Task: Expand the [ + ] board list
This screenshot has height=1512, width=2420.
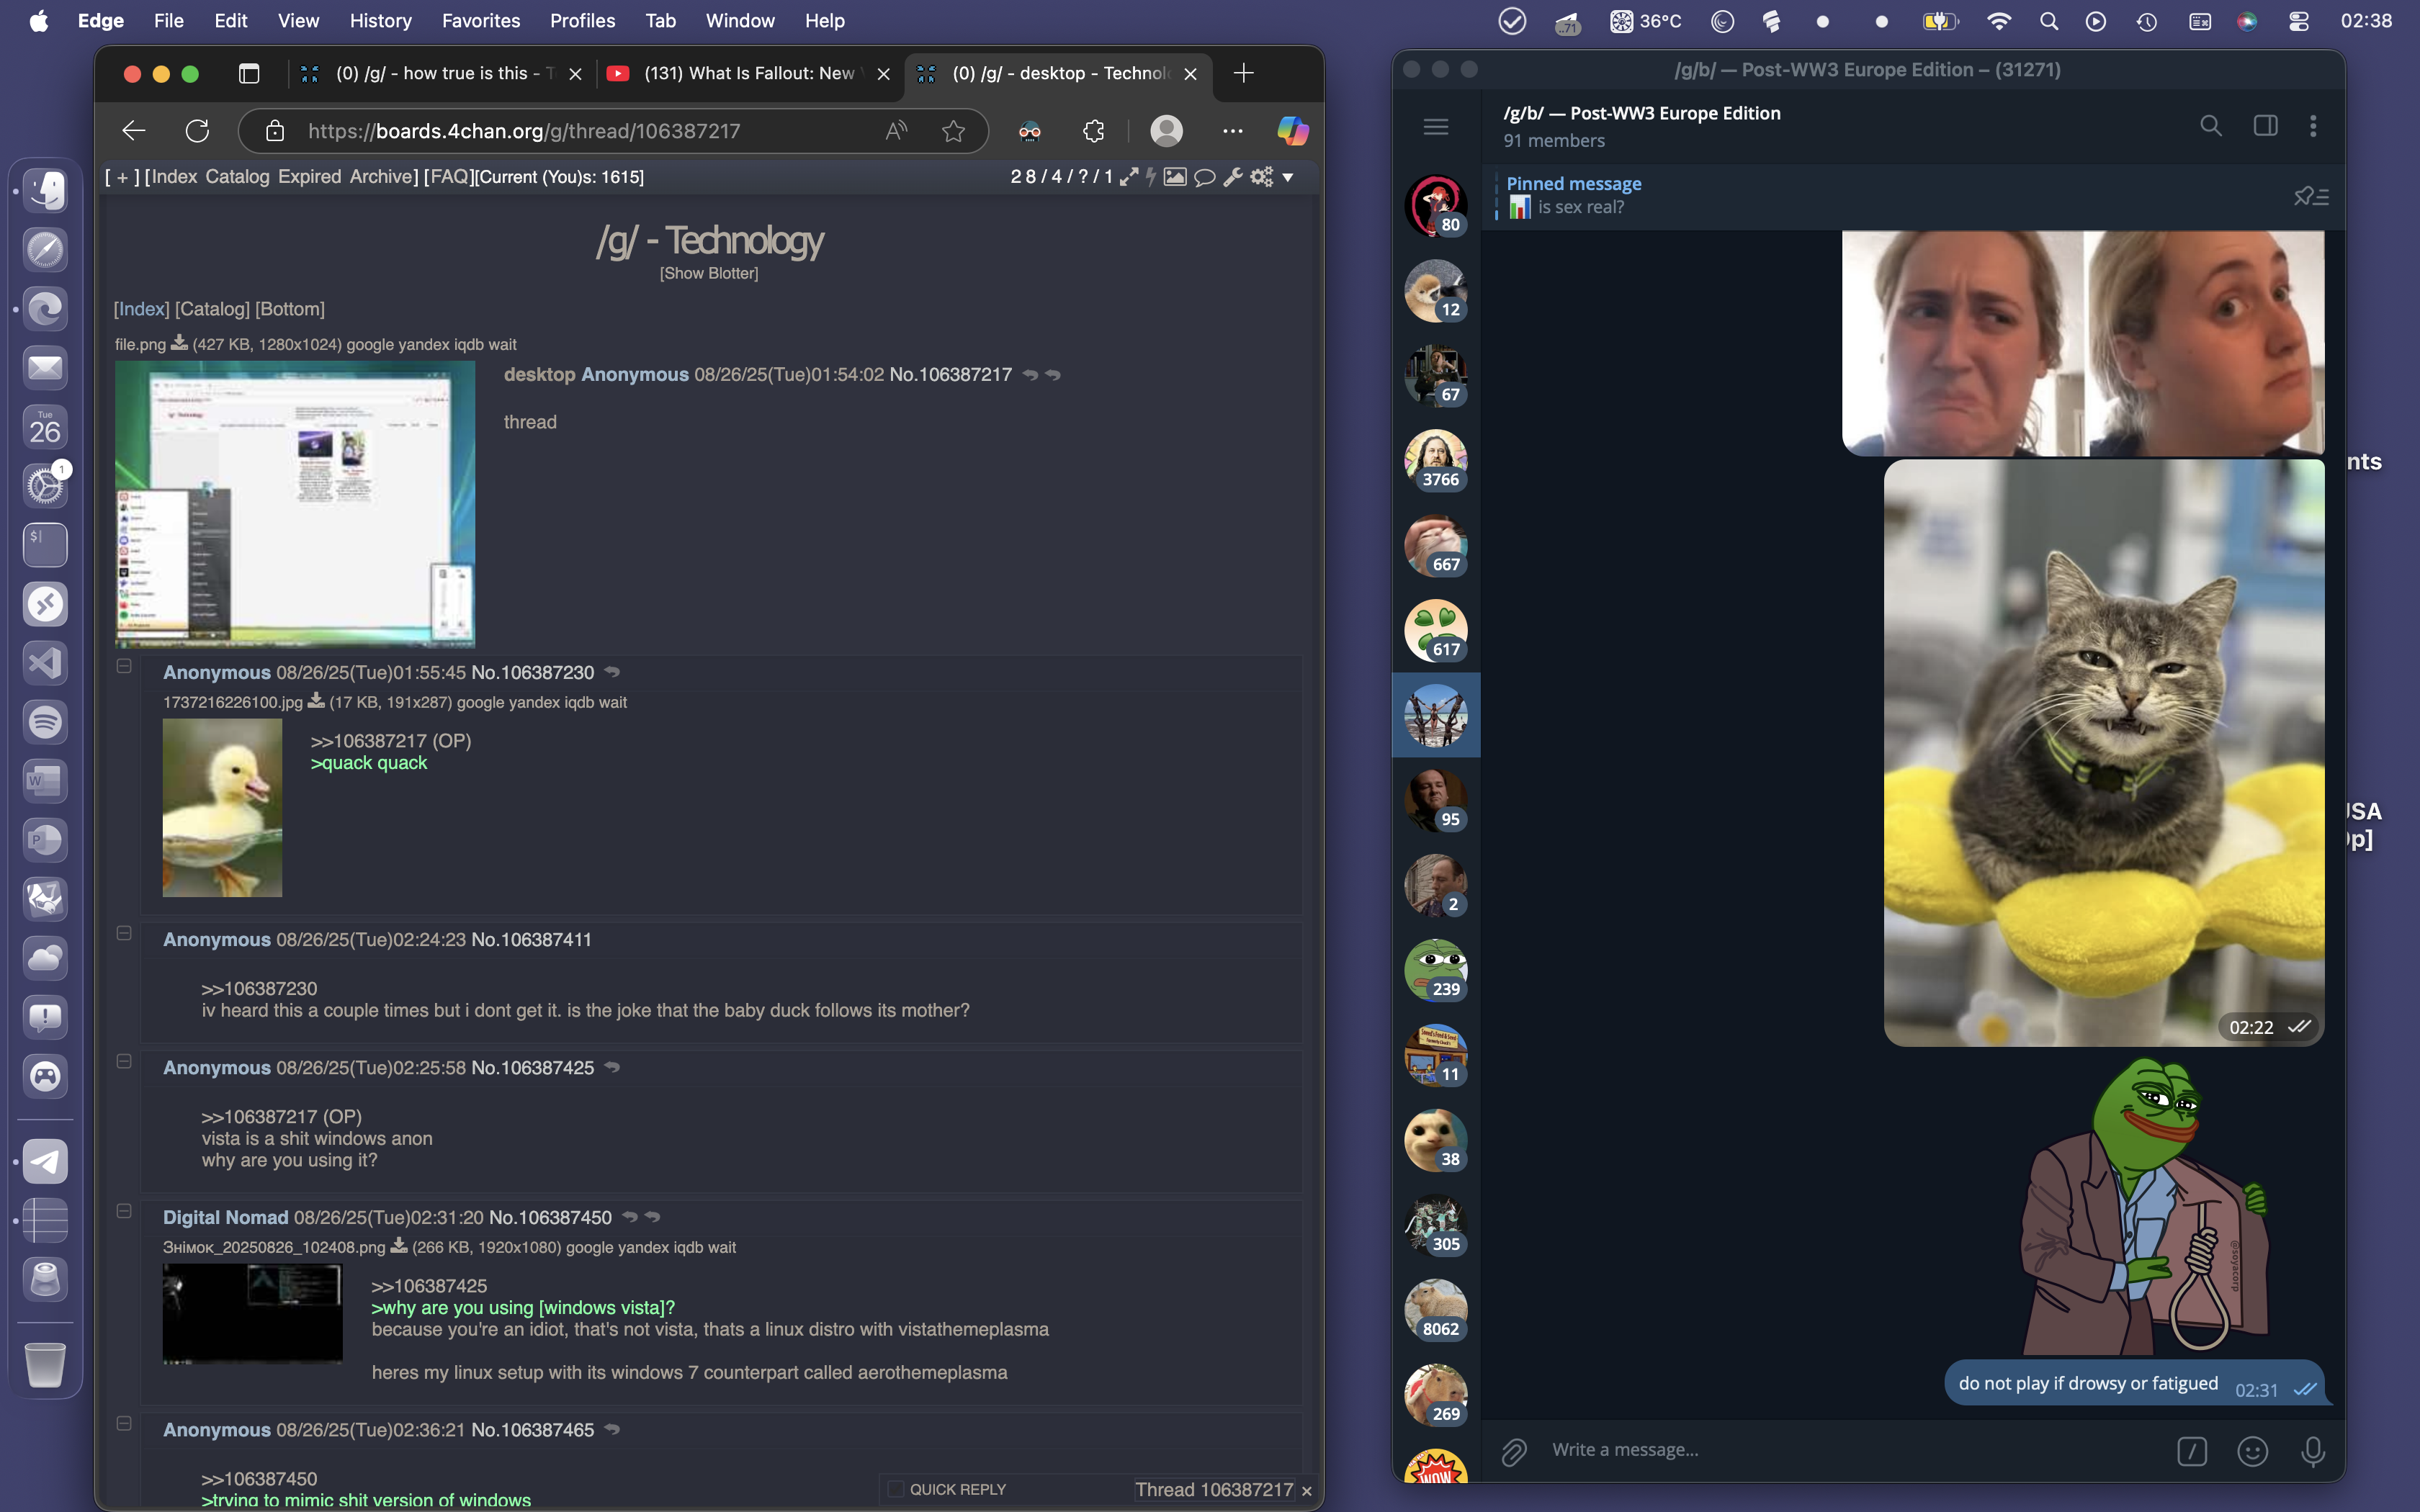Action: pos(122,177)
